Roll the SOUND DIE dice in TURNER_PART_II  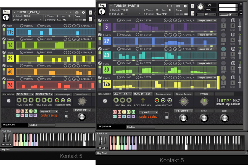click(x=105, y=101)
